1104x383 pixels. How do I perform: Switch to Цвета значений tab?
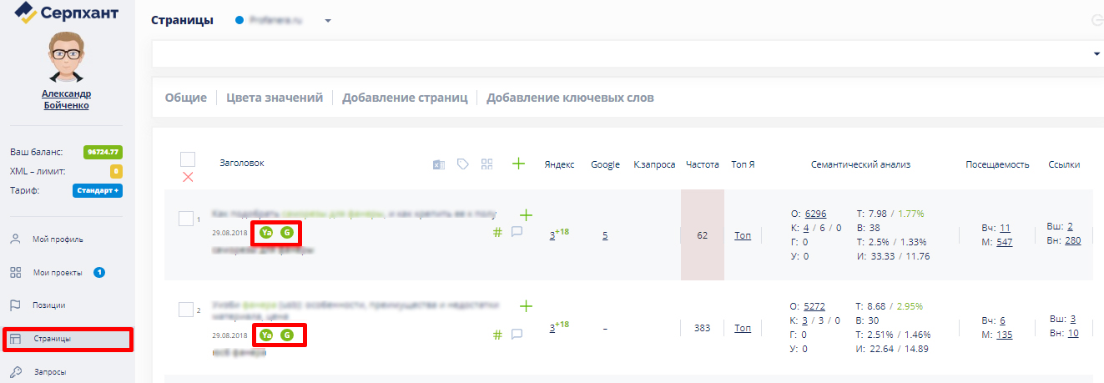[x=275, y=98]
